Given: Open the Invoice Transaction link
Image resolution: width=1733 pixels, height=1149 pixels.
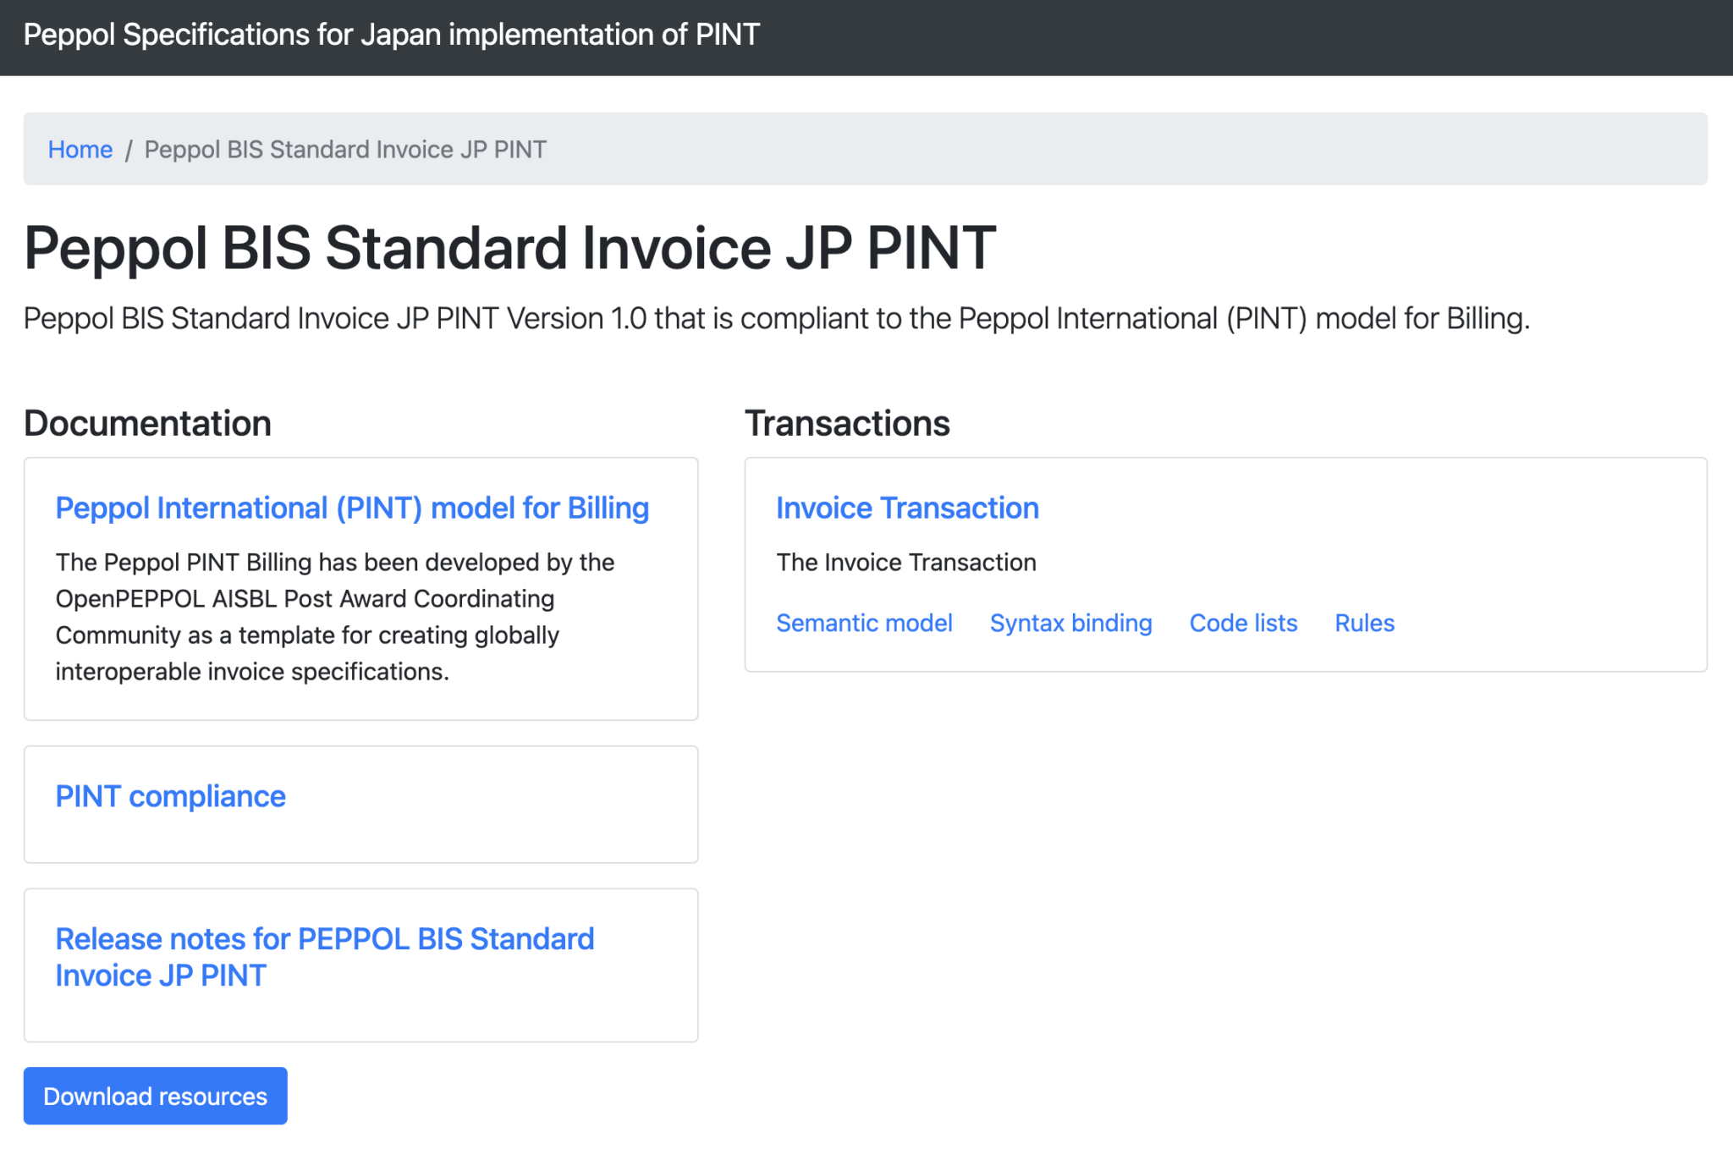Looking at the screenshot, I should (x=907, y=508).
